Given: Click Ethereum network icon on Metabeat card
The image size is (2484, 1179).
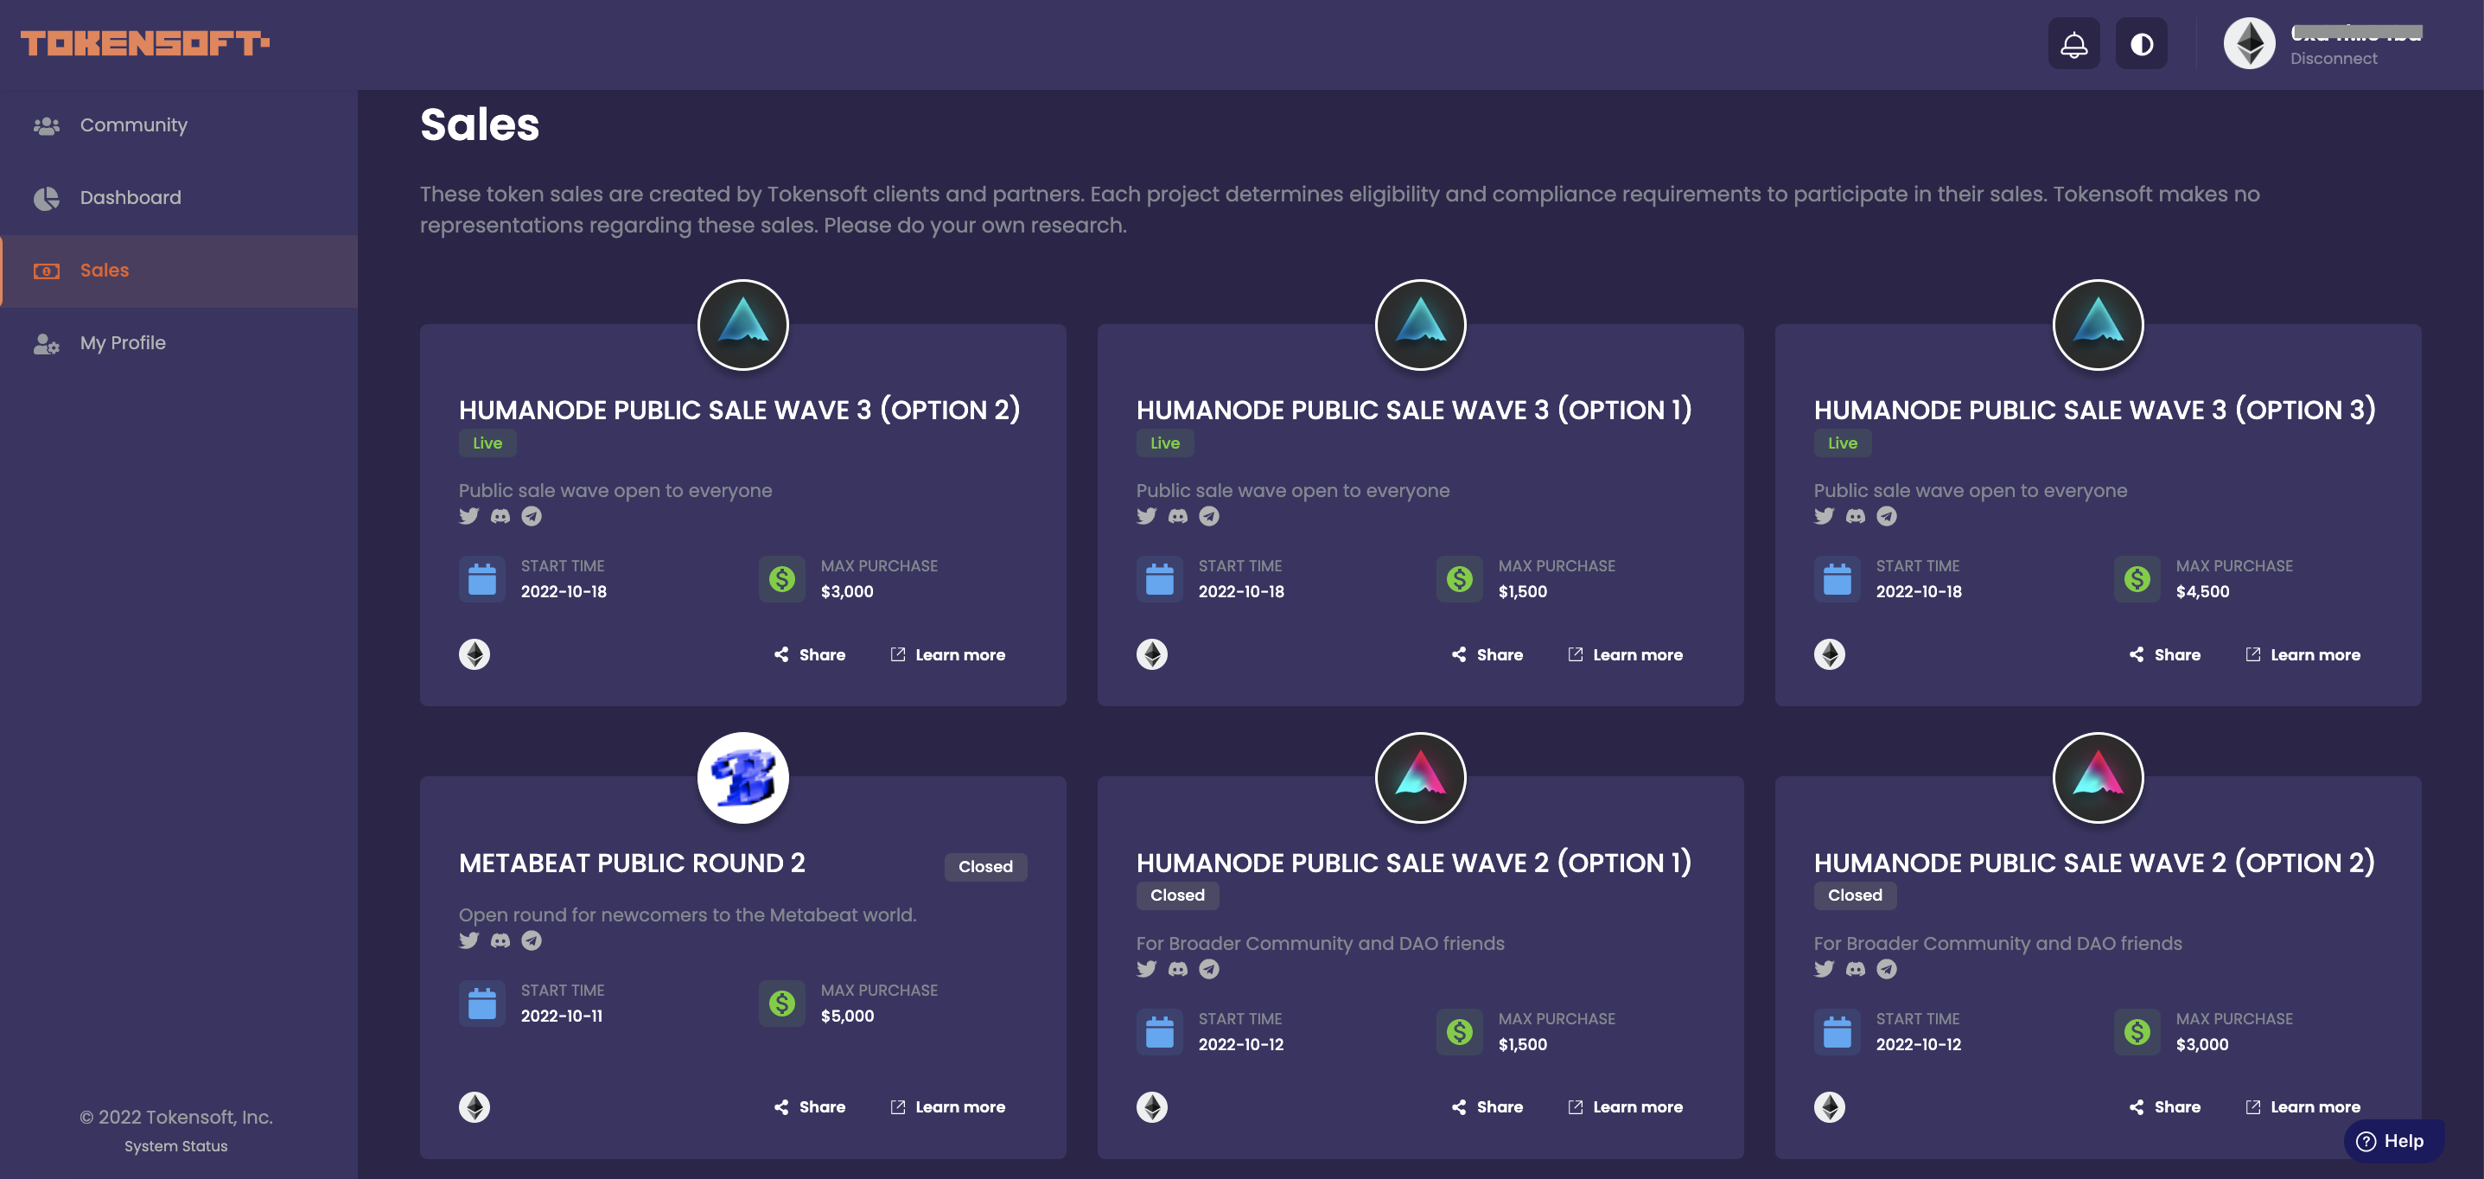Looking at the screenshot, I should 475,1106.
